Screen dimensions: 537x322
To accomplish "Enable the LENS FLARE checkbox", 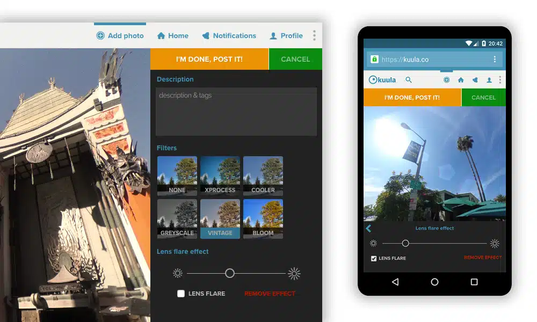I will 181,294.
